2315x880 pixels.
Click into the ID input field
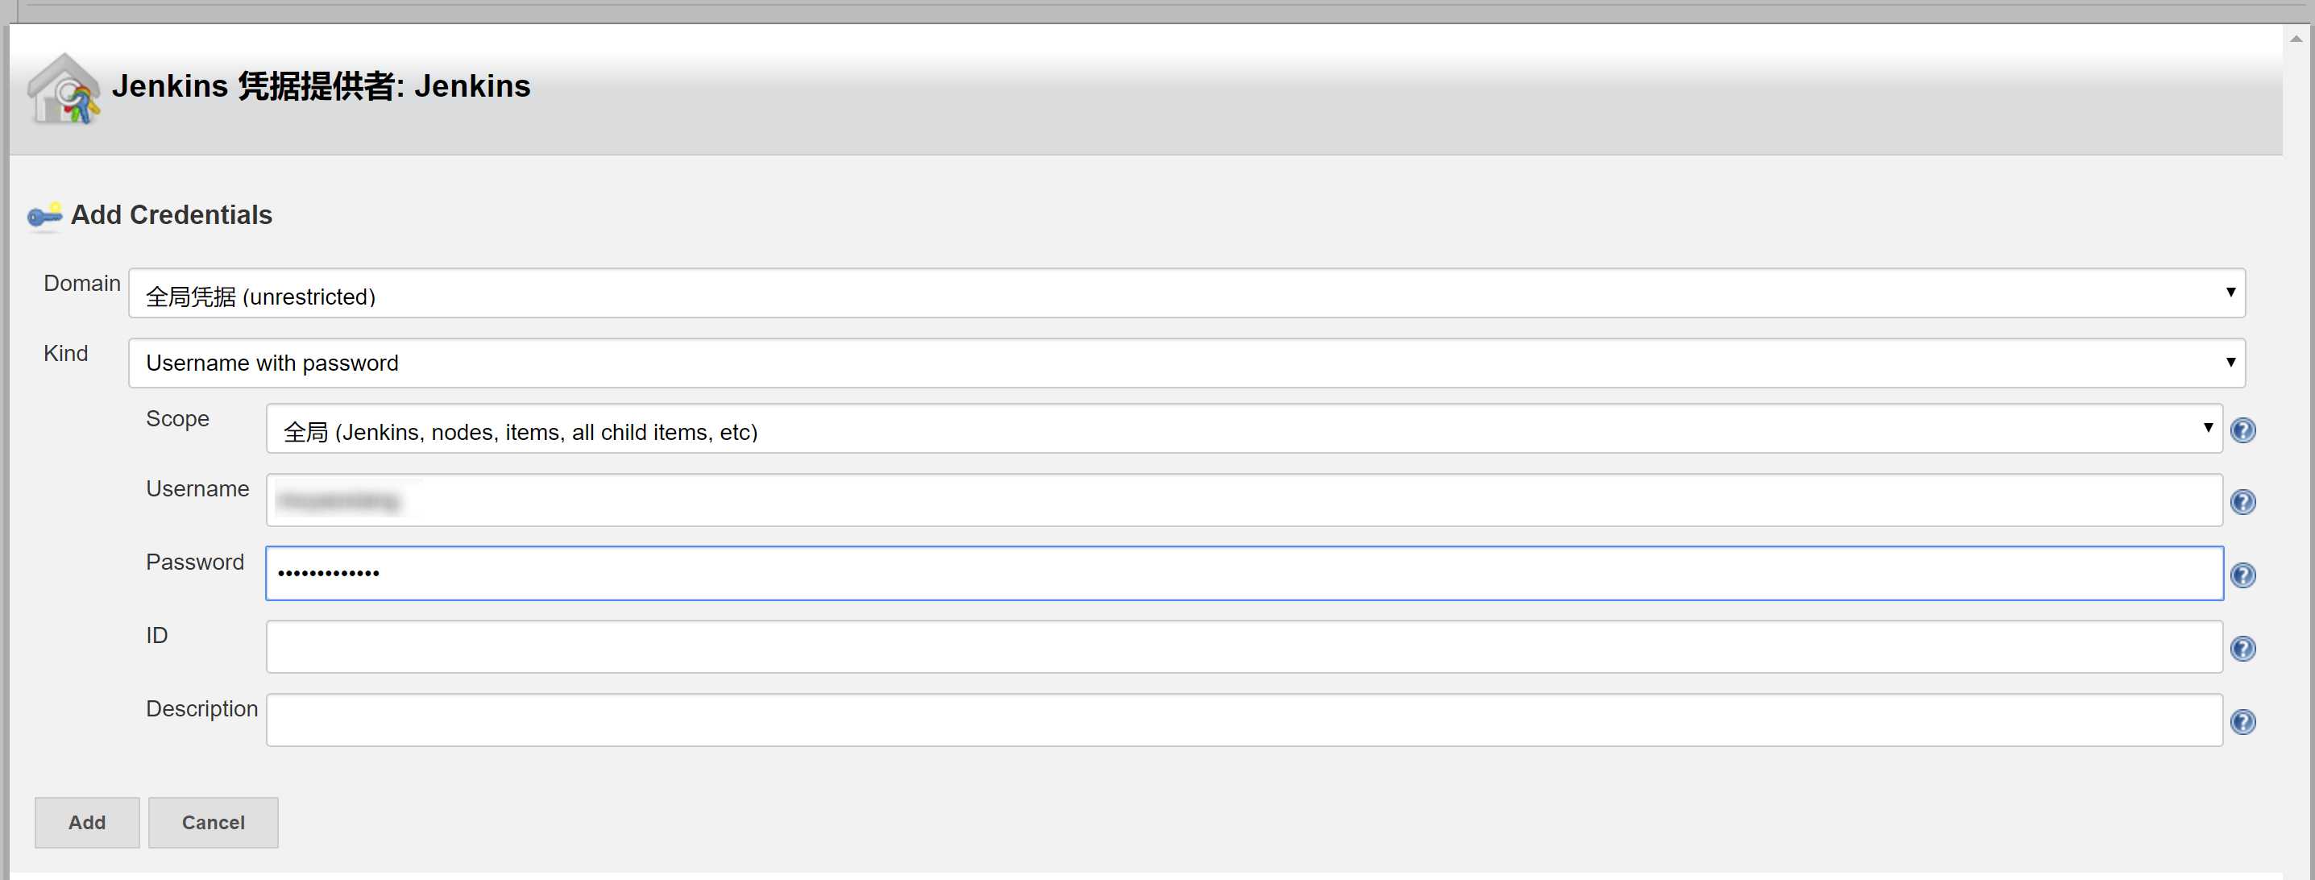[1244, 646]
